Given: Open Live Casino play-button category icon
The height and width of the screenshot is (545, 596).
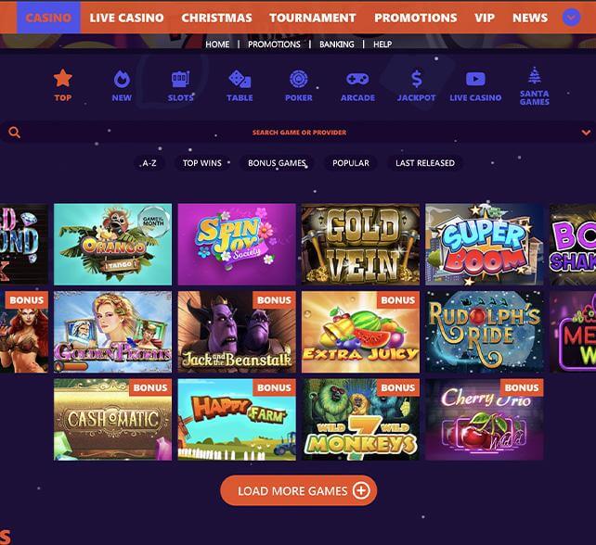Looking at the screenshot, I should pos(475,79).
